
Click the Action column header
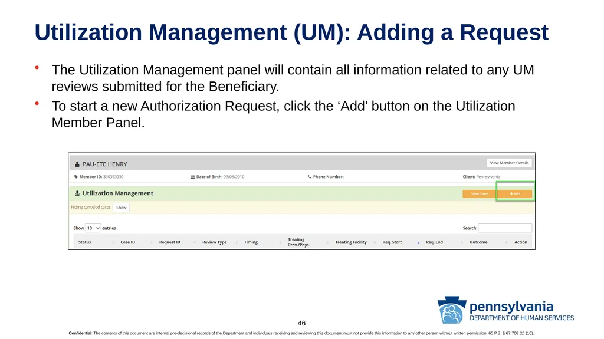pos(521,242)
